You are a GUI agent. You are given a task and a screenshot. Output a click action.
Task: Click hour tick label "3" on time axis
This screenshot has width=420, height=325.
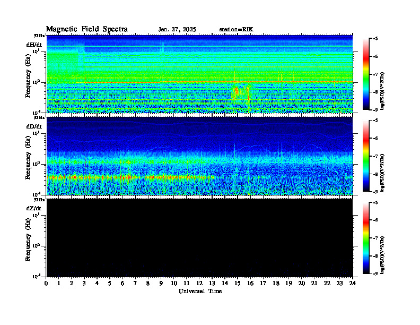pyautogui.click(x=84, y=284)
